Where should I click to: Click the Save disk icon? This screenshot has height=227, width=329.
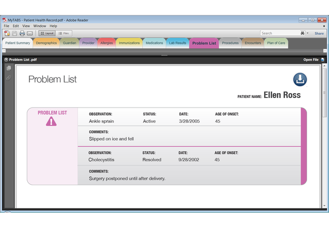click(14, 33)
